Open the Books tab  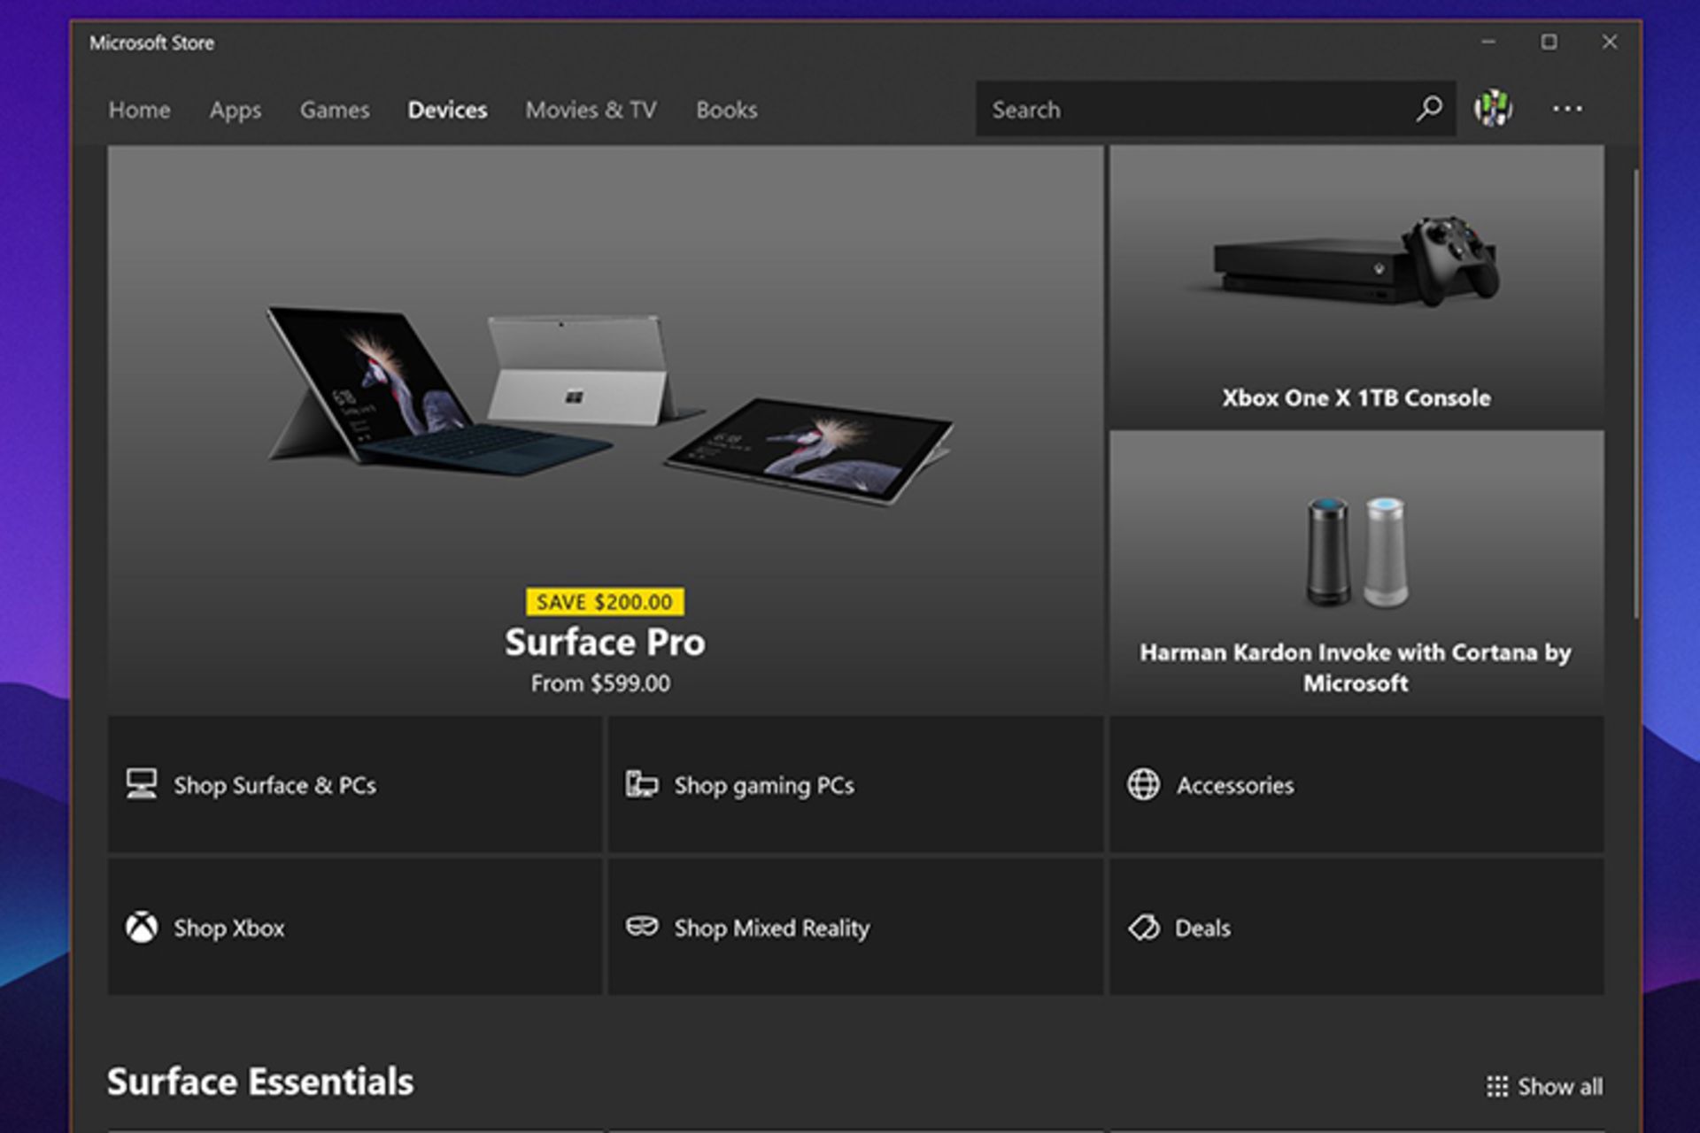pos(726,110)
